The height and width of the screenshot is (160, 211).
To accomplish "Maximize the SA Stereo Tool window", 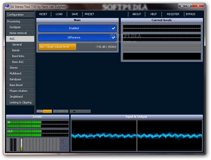I will (189, 6).
